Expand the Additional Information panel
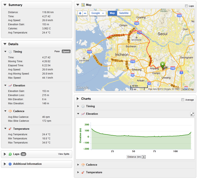Viewport: 198px width, 180px height. pos(5,164)
